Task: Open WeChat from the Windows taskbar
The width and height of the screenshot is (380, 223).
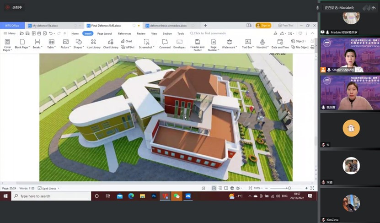Action: point(177,196)
